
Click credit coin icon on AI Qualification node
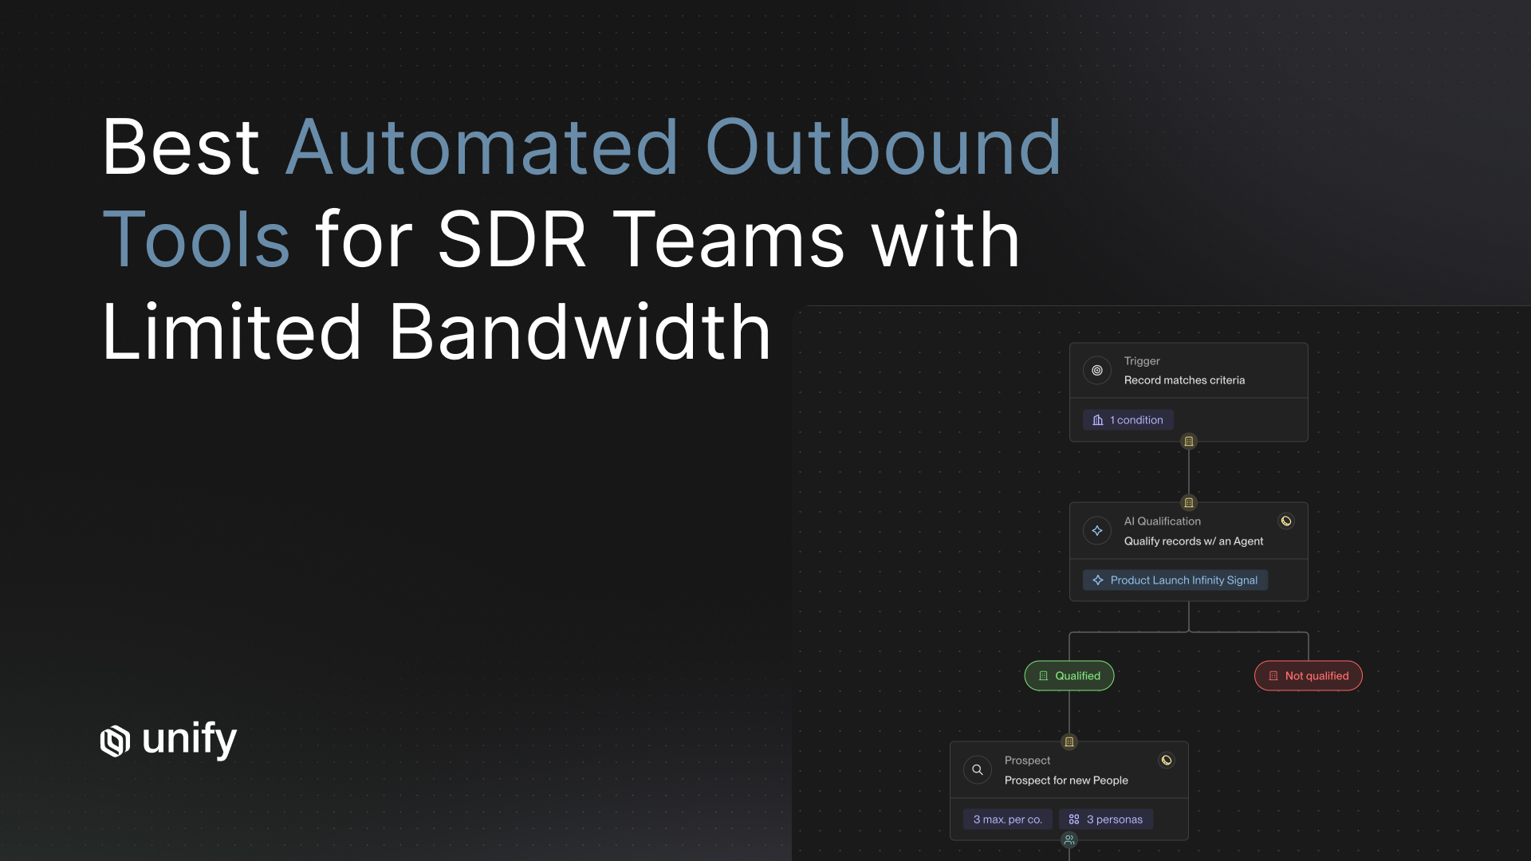1286,521
